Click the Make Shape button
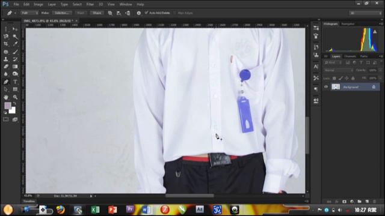 [x=97, y=13]
